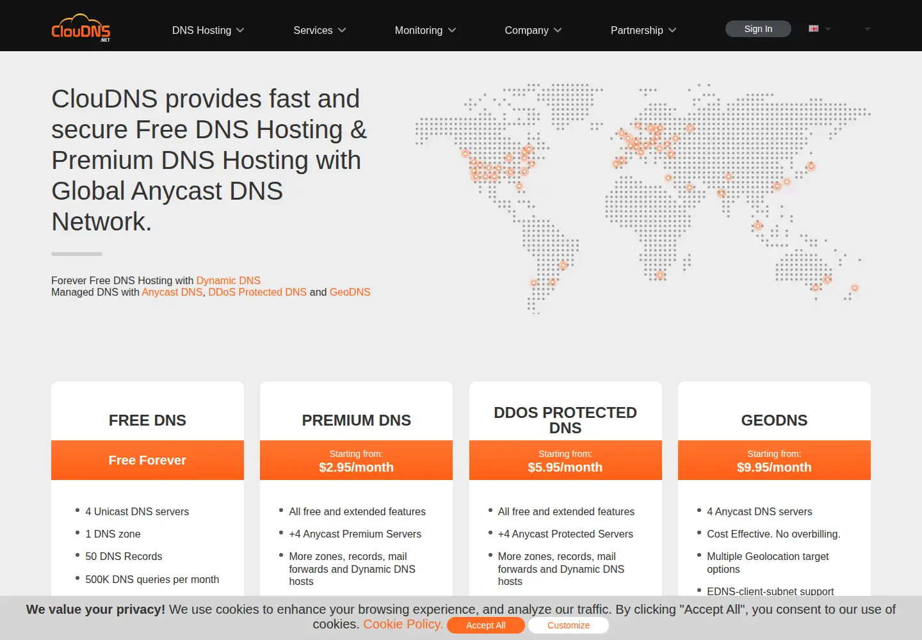This screenshot has height=640, width=922.
Task: Click '+4 Anycast Protected Servers' feature
Action: pyautogui.click(x=565, y=534)
